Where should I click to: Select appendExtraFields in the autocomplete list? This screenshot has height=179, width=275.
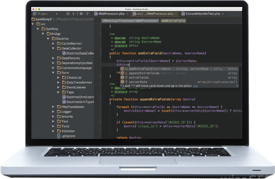click(144, 73)
